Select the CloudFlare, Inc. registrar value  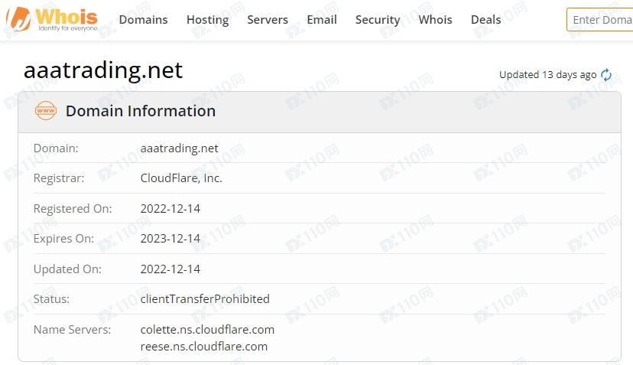(181, 178)
